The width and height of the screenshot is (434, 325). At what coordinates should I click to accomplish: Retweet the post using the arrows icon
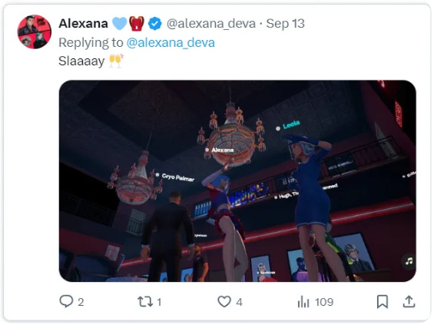(x=145, y=301)
